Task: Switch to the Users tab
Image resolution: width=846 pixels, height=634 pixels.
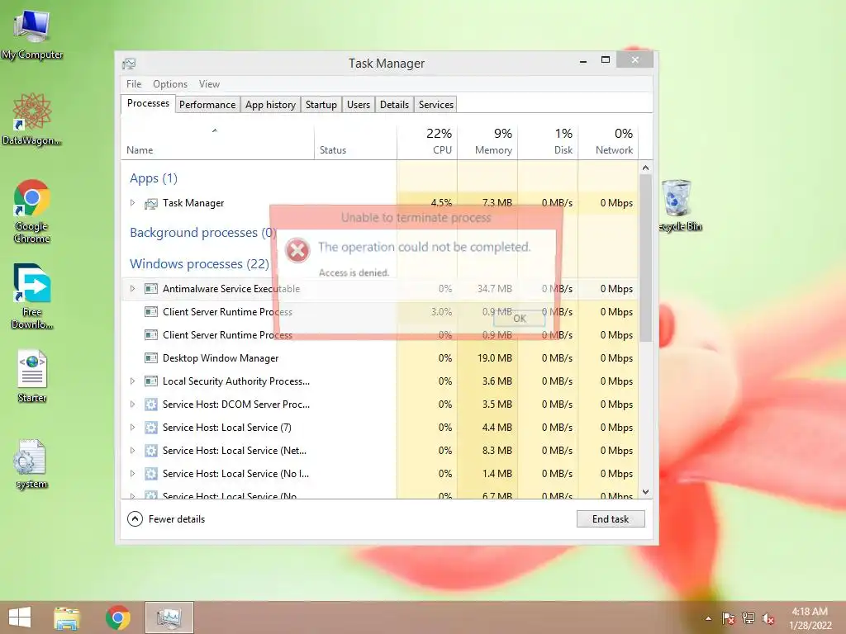Action: (x=359, y=105)
